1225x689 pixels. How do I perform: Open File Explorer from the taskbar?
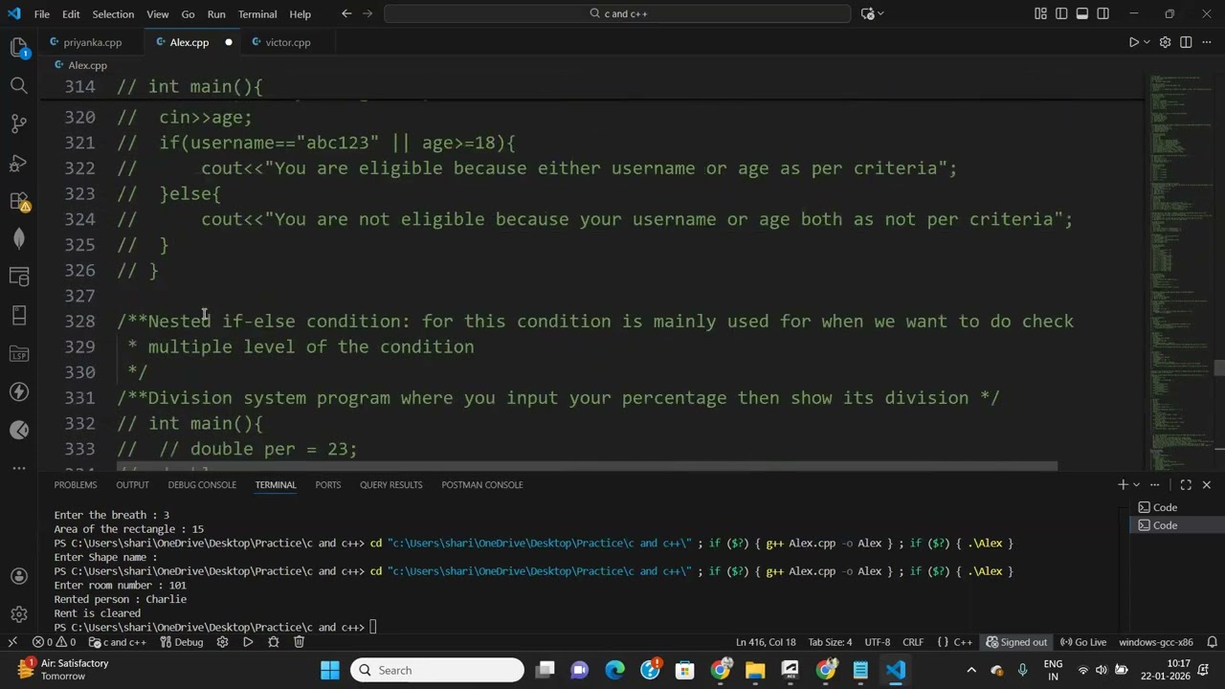[755, 670]
